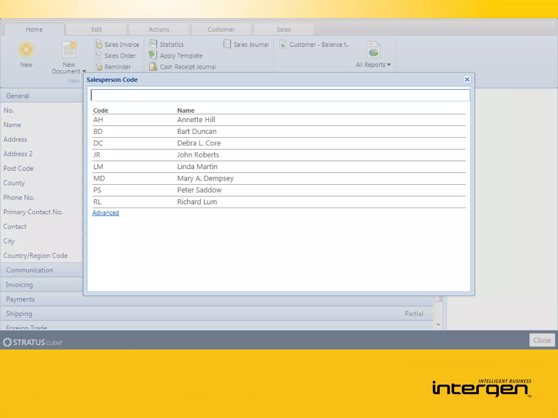Select salesperson Debra L. Core

point(279,143)
